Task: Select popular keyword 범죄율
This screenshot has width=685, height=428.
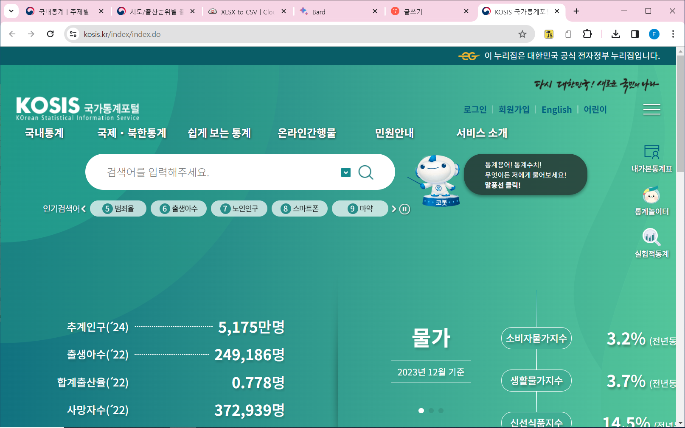Action: 118,208
